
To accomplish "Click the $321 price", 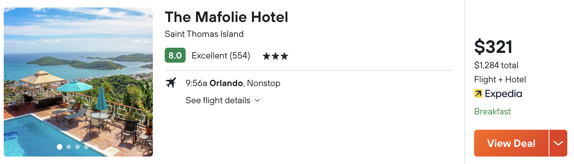I will click(493, 47).
